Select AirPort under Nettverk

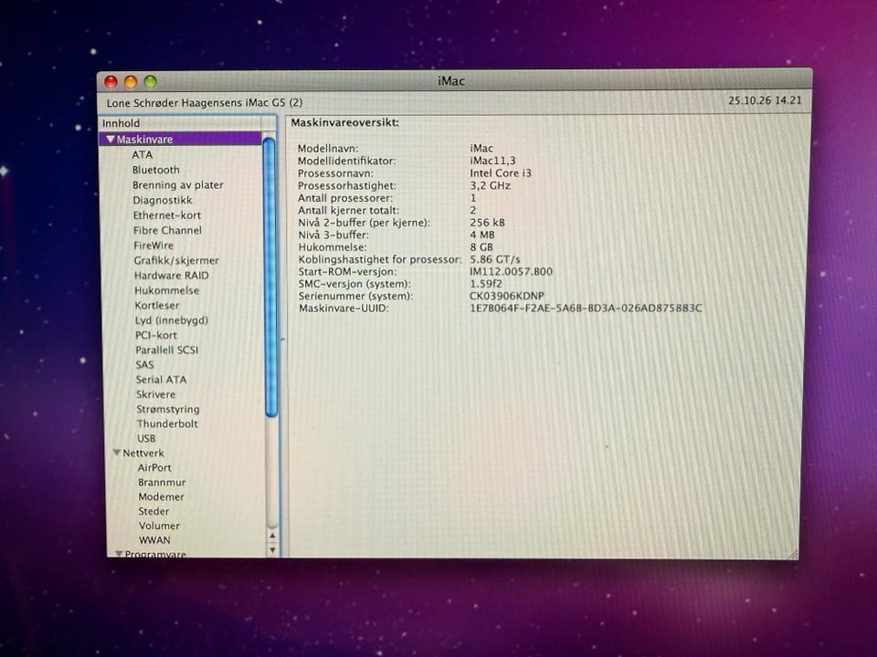(154, 467)
